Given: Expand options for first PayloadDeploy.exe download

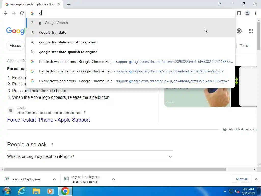Looking at the screenshot, I should tap(54, 179).
